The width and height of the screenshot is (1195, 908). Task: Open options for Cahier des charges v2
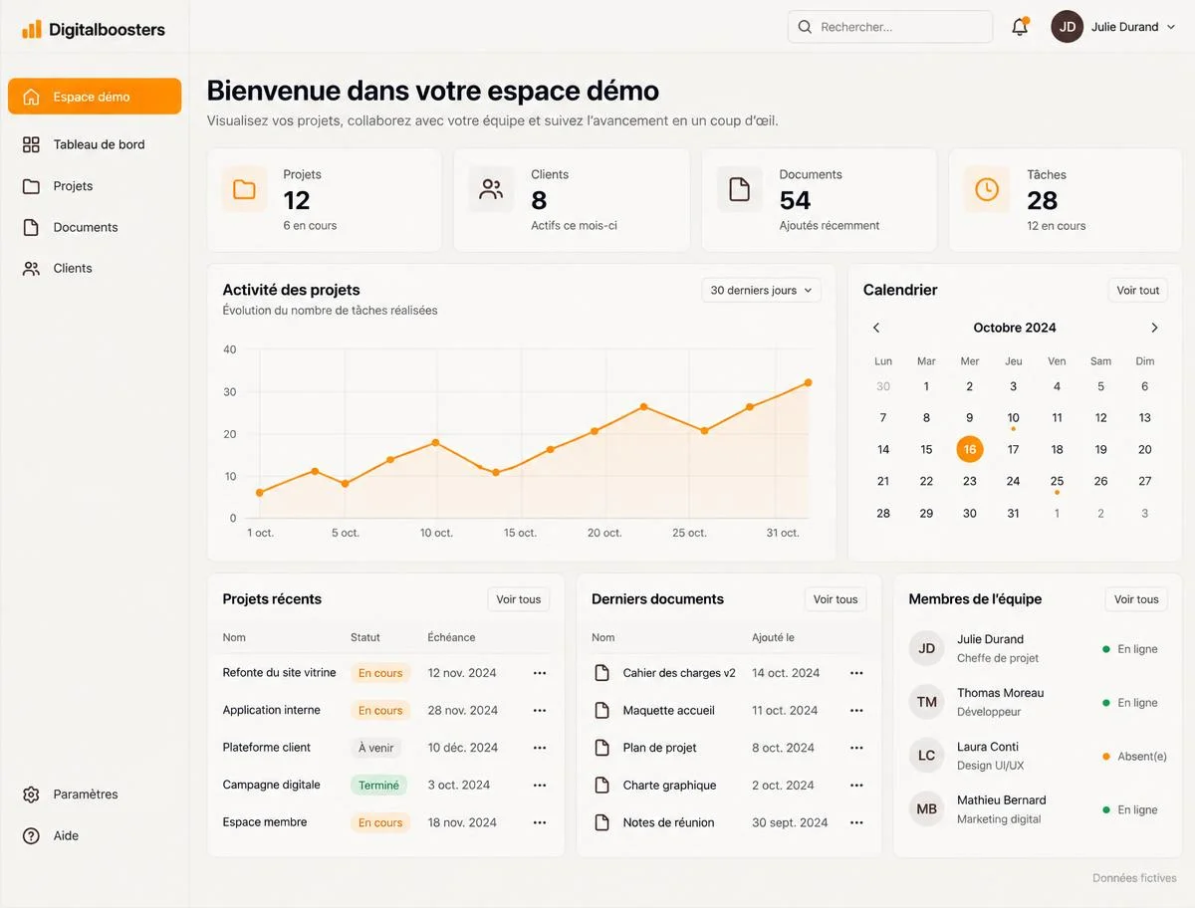[x=856, y=673]
